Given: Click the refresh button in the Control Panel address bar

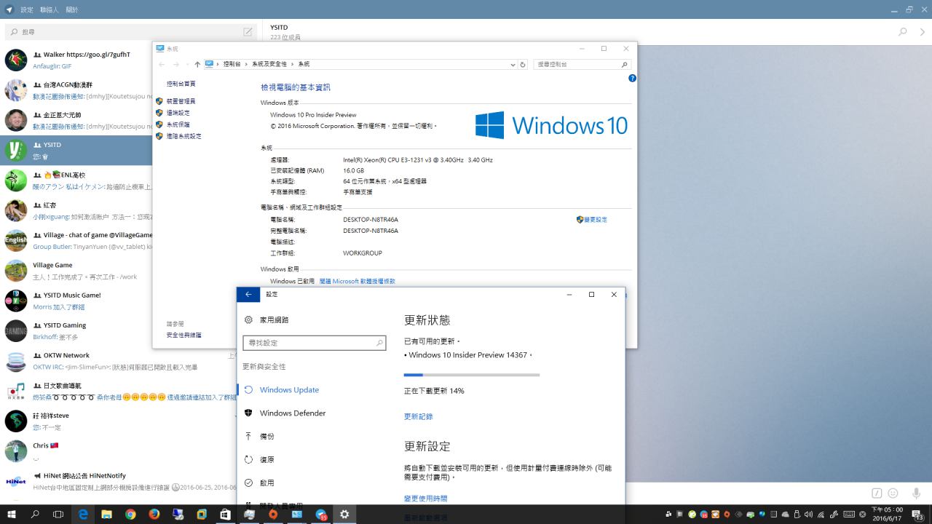Looking at the screenshot, I should 523,65.
